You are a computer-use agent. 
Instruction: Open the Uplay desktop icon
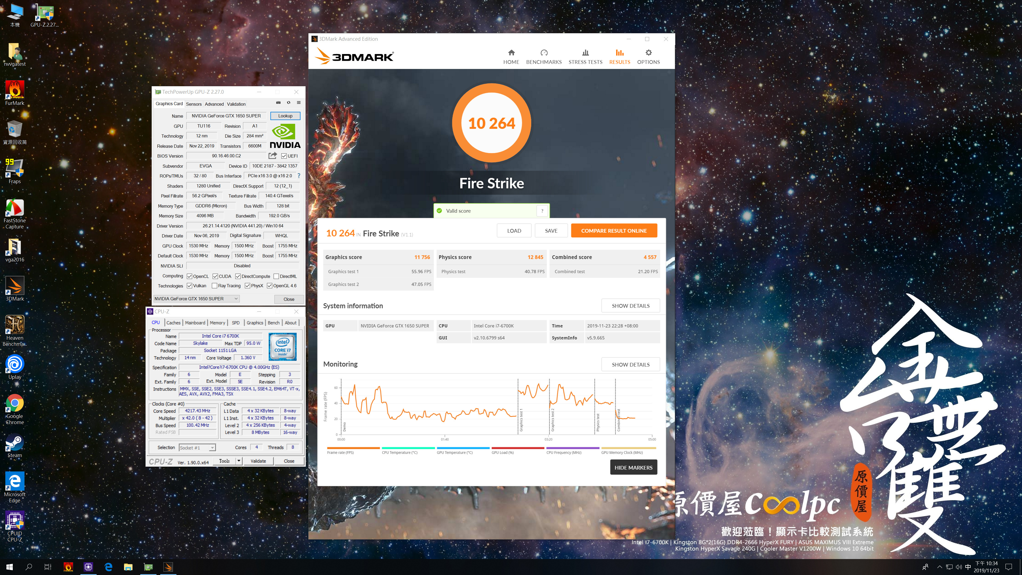coord(15,367)
